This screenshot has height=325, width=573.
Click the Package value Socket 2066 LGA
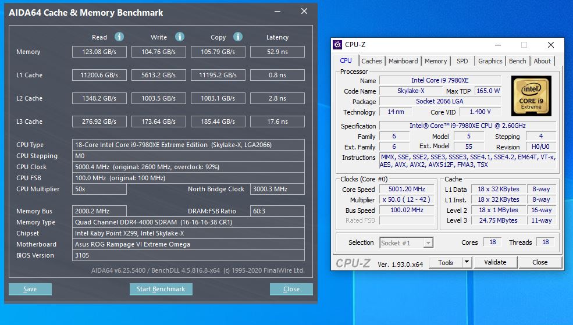pyautogui.click(x=440, y=101)
